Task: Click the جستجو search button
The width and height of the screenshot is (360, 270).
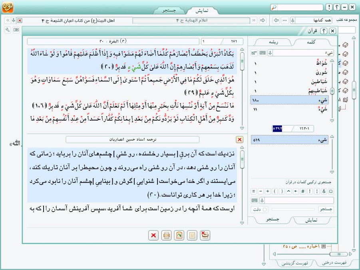Action: point(326,209)
